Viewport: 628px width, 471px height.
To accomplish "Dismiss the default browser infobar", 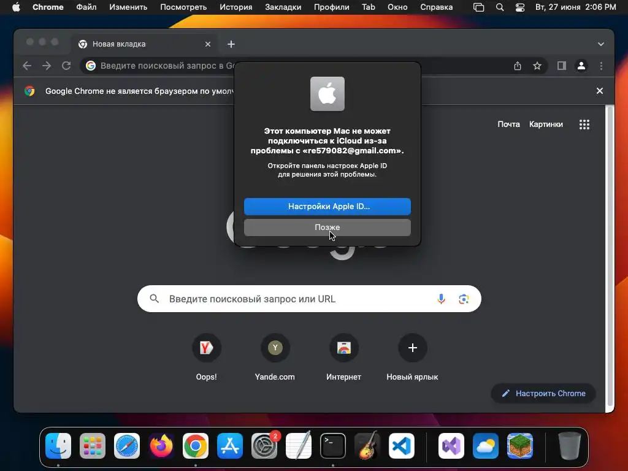I will click(x=600, y=91).
